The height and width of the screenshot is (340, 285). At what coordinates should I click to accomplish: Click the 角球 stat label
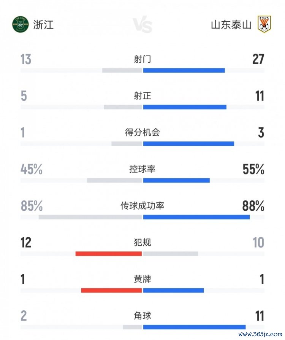click(x=142, y=316)
